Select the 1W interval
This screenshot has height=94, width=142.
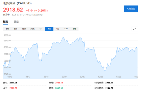pyautogui.click(x=66, y=29)
